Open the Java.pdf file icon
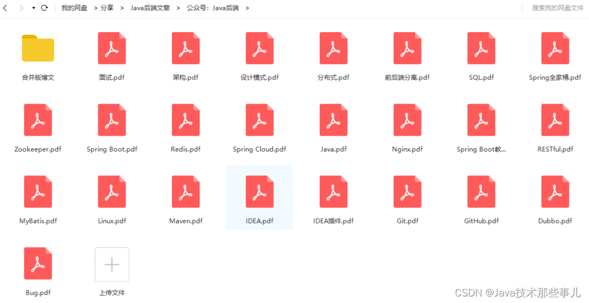This screenshot has width=589, height=303. pos(334,120)
